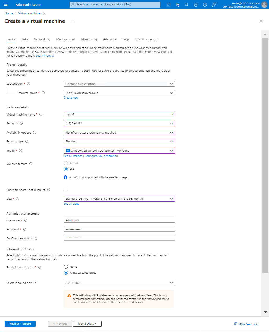The height and width of the screenshot is (332, 269).
Task: Click the Next : Disks button
Action: point(87,324)
